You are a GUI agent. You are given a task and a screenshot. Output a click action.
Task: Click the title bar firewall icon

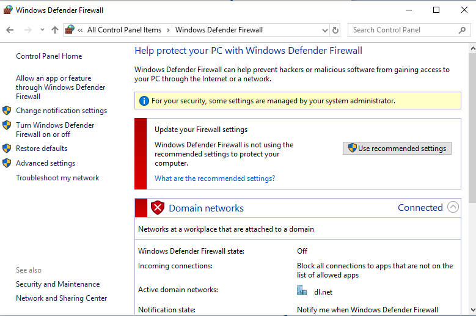(8, 10)
